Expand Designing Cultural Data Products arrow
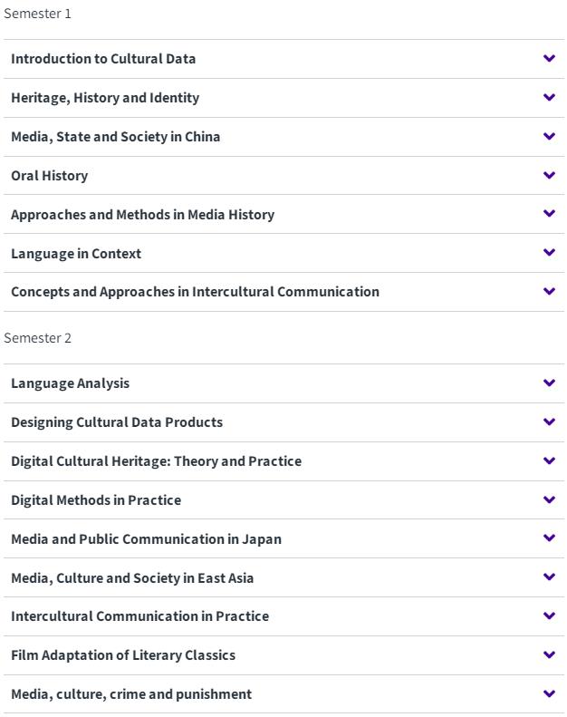The width and height of the screenshot is (567, 717). pos(549,421)
